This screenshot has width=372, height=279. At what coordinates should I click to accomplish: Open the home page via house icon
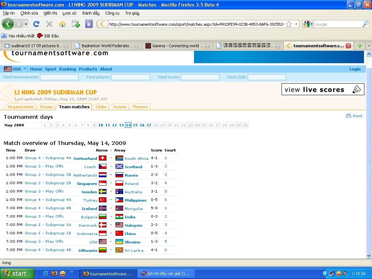(x=62, y=24)
